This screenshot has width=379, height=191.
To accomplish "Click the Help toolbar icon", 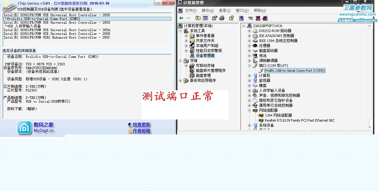I will (231, 18).
